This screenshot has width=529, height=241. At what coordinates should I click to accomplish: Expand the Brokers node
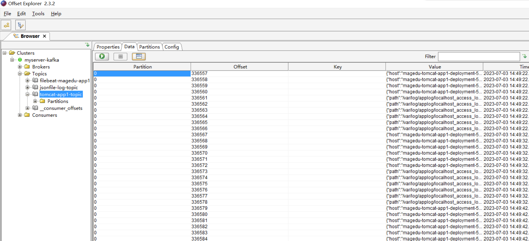20,67
